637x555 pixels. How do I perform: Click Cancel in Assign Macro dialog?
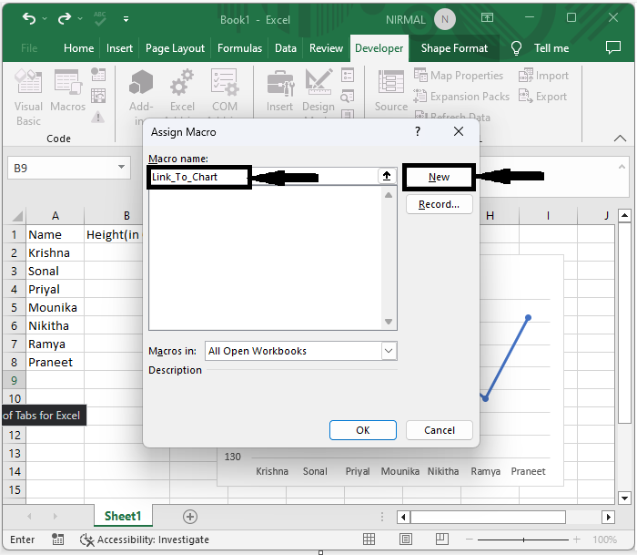[x=440, y=430]
